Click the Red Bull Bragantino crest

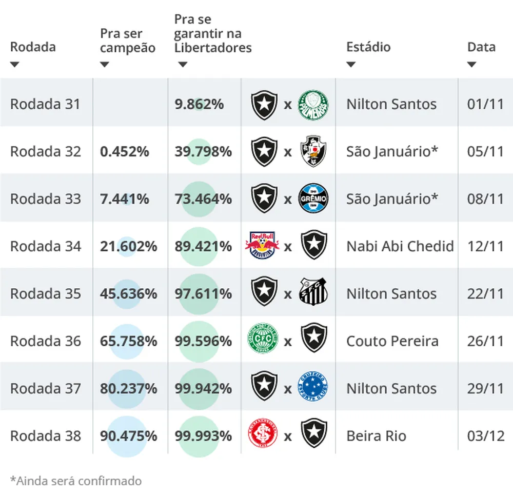click(x=264, y=246)
